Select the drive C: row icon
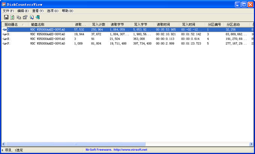Viewport: 255px width, 154px height. pos(4,29)
